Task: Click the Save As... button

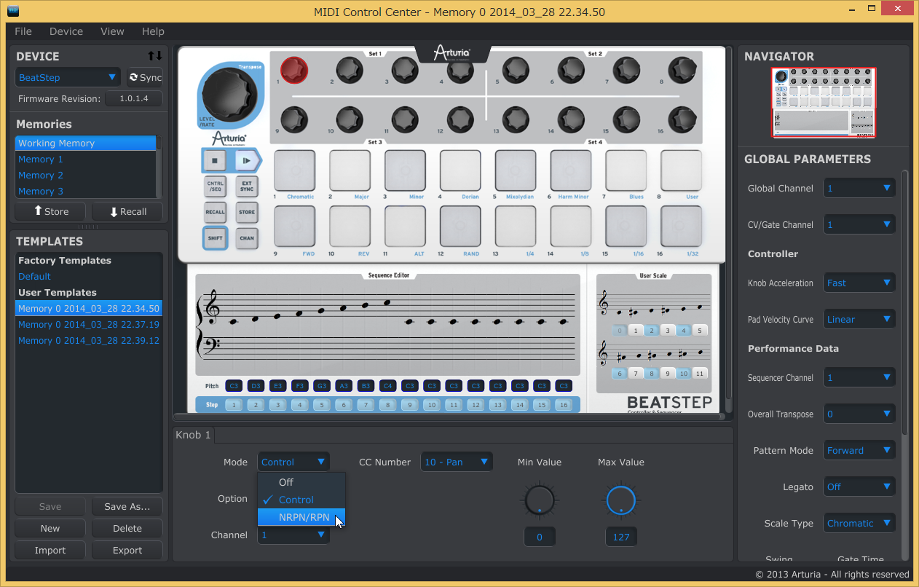Action: click(127, 507)
